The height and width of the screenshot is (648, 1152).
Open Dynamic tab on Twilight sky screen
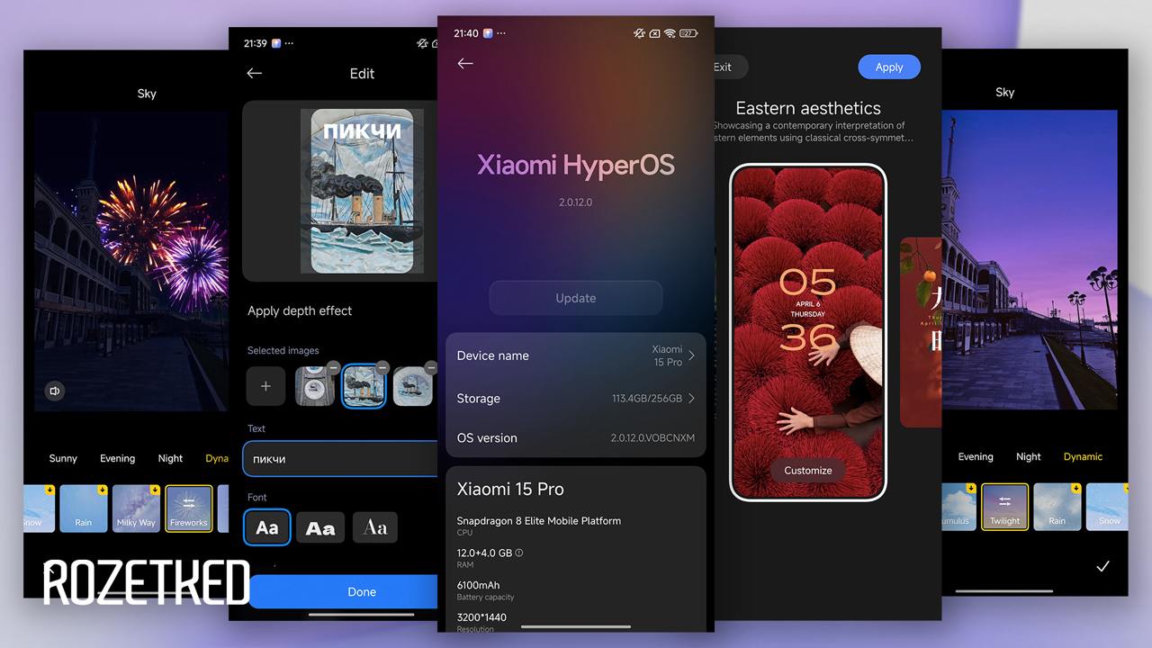(1083, 456)
